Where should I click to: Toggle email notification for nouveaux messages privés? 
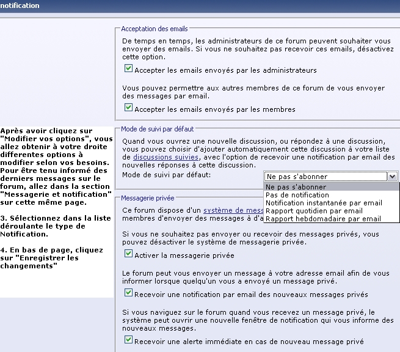pos(128,293)
